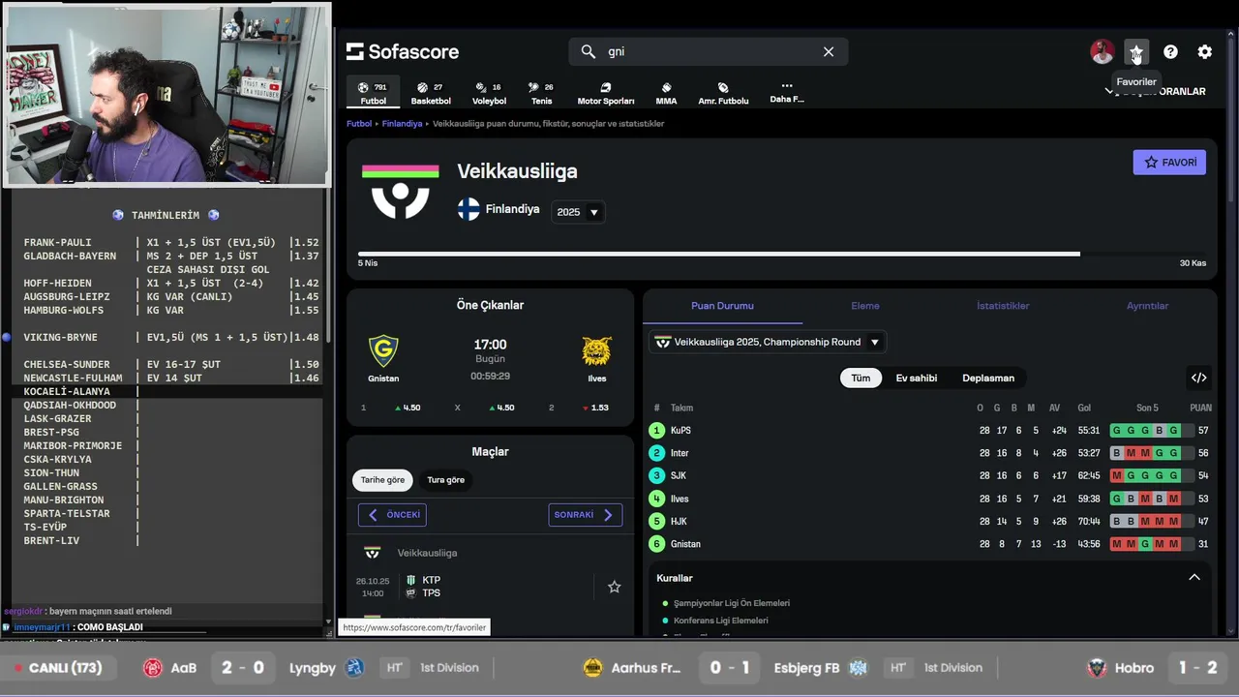The width and height of the screenshot is (1239, 697).
Task: Open the SJK row in standings
Action: click(x=930, y=475)
